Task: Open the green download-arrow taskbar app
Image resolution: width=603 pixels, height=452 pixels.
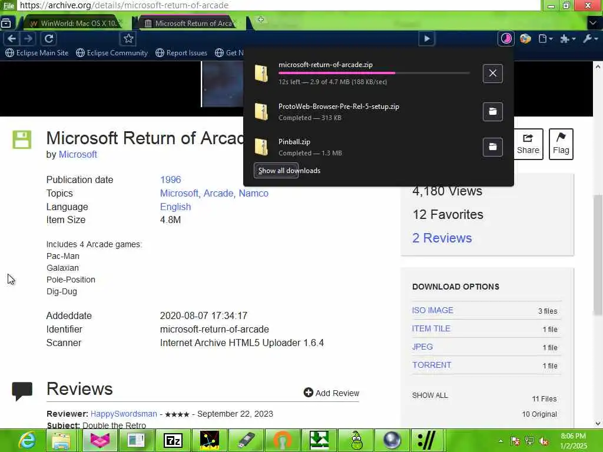Action: [319, 440]
